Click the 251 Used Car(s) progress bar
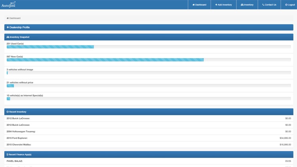 click(148, 47)
